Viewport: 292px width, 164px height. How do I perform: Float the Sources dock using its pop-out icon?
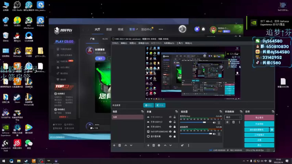176,112
